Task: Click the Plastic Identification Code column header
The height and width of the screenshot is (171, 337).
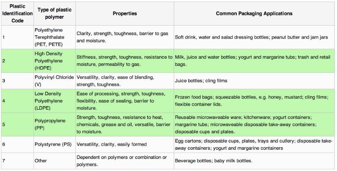Action: pyautogui.click(x=17, y=13)
